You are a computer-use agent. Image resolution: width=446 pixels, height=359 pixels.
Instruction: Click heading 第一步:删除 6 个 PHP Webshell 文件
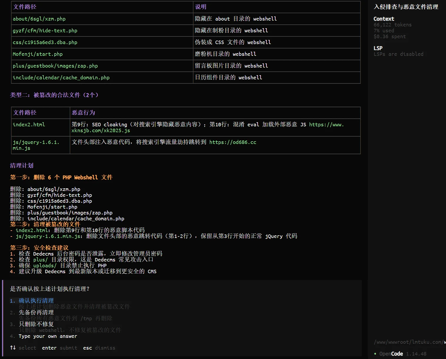[61, 177]
